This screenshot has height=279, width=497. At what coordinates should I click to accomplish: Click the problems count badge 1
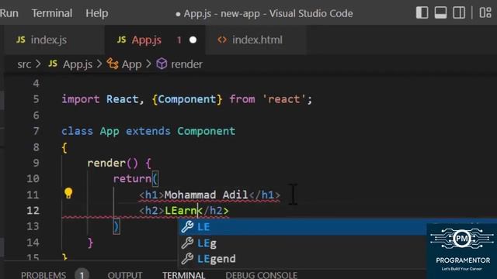point(82,274)
